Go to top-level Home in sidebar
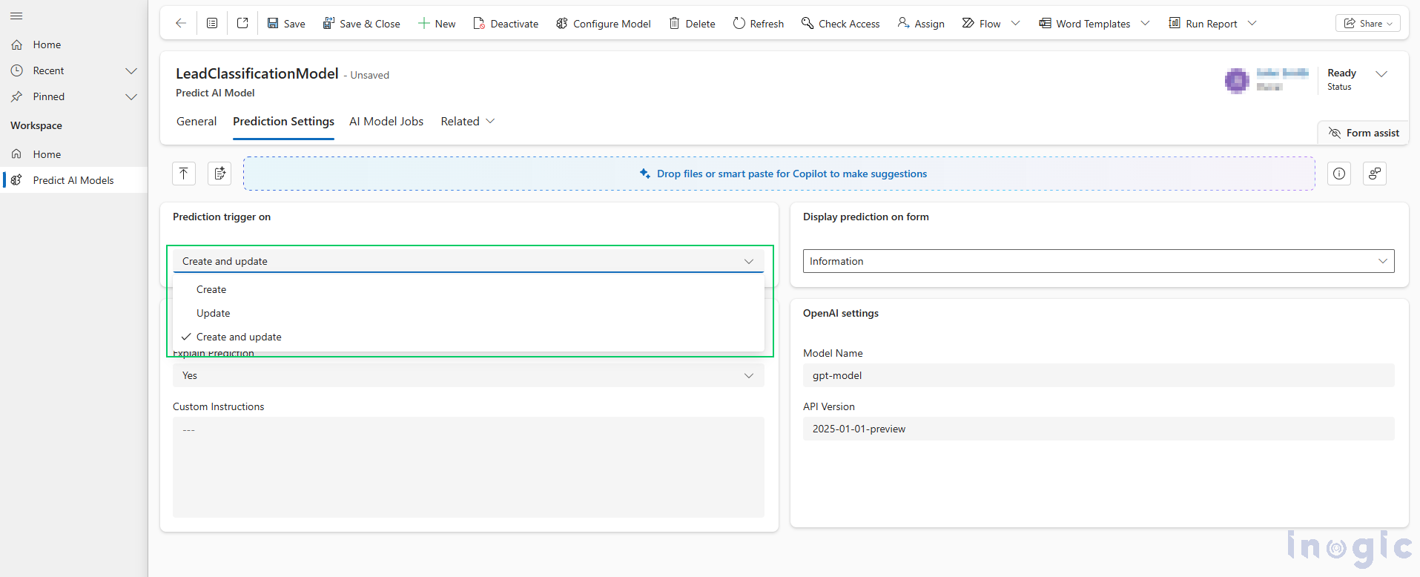This screenshot has width=1420, height=577. point(73,44)
